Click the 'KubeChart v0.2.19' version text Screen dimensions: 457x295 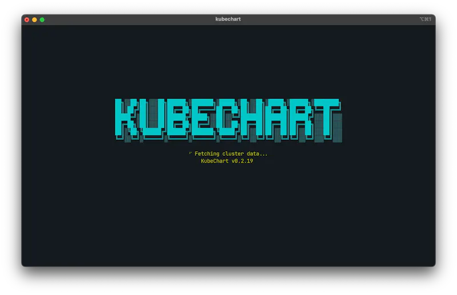point(227,161)
